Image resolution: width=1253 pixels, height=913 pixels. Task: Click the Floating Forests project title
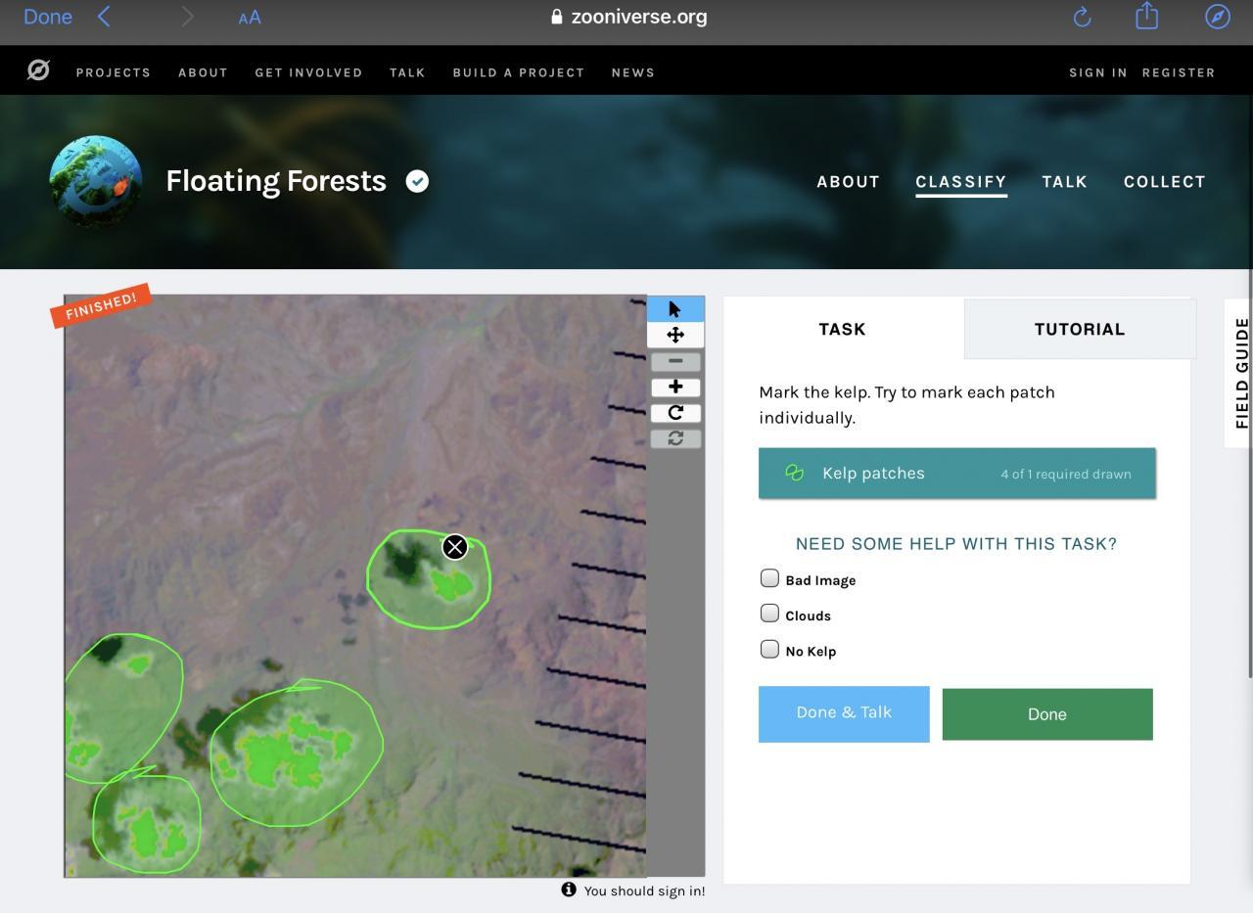pyautogui.click(x=276, y=181)
